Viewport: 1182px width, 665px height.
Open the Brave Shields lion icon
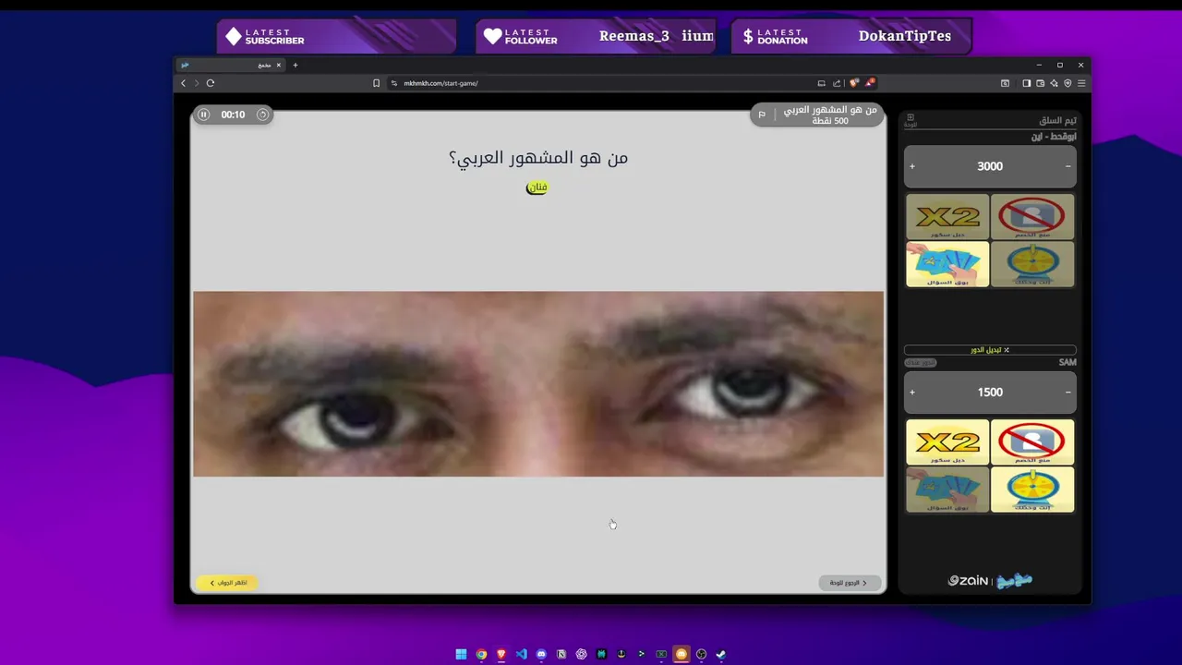click(x=853, y=83)
